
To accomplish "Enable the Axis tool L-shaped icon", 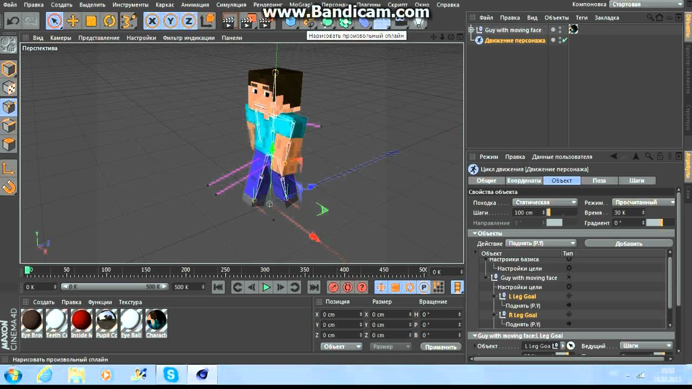I will point(9,169).
